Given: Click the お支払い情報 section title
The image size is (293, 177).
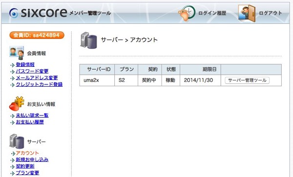Looking at the screenshot, I should pyautogui.click(x=41, y=104).
